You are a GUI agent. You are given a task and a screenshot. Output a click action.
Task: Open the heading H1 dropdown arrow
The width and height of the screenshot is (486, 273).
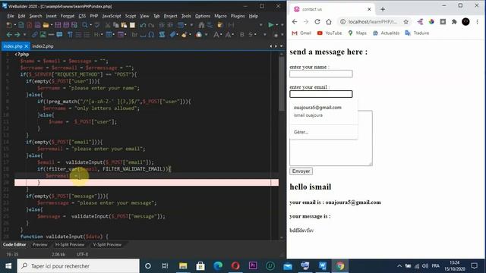point(102,35)
